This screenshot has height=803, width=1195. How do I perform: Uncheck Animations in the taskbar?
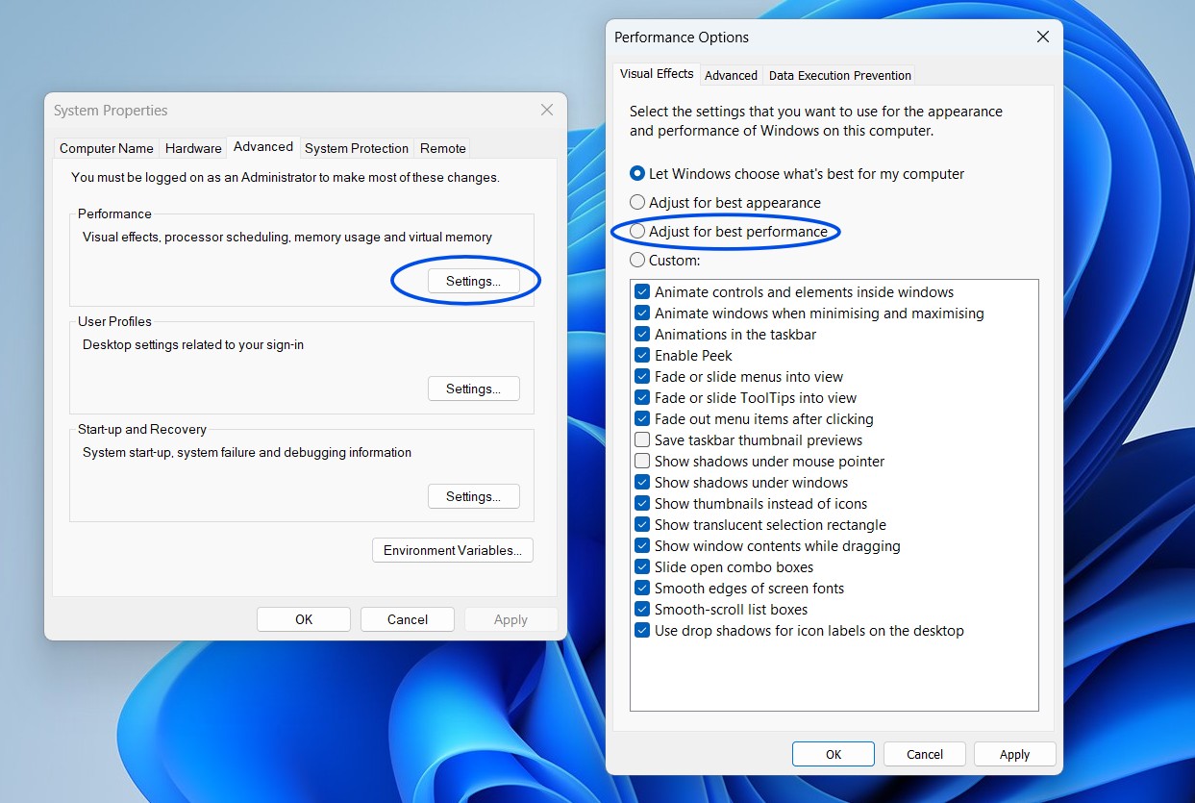pyautogui.click(x=642, y=335)
